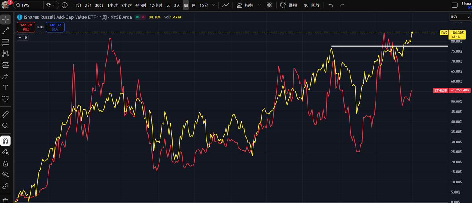
Task: Open the Fibonacci/Gann tools
Action: pyautogui.click(x=6, y=42)
